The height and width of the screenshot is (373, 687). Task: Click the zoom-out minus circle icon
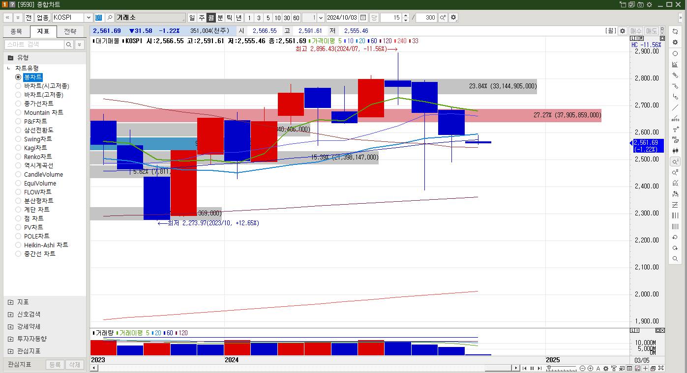point(583,368)
